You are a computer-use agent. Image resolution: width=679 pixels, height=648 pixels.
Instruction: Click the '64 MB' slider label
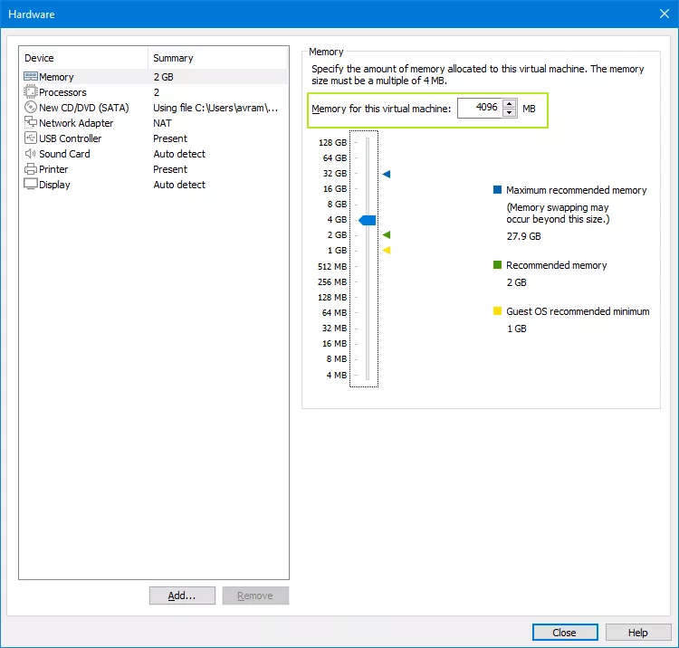point(334,312)
